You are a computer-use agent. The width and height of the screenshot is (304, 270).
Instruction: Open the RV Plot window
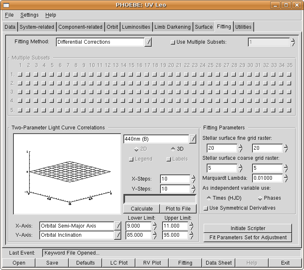(x=152, y=263)
